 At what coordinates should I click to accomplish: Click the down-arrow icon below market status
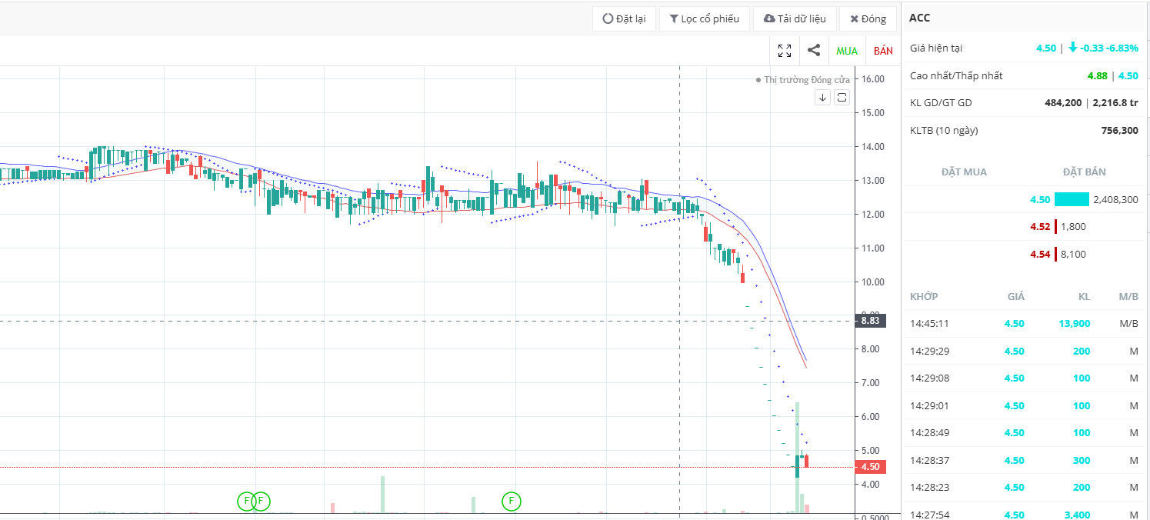coord(822,97)
